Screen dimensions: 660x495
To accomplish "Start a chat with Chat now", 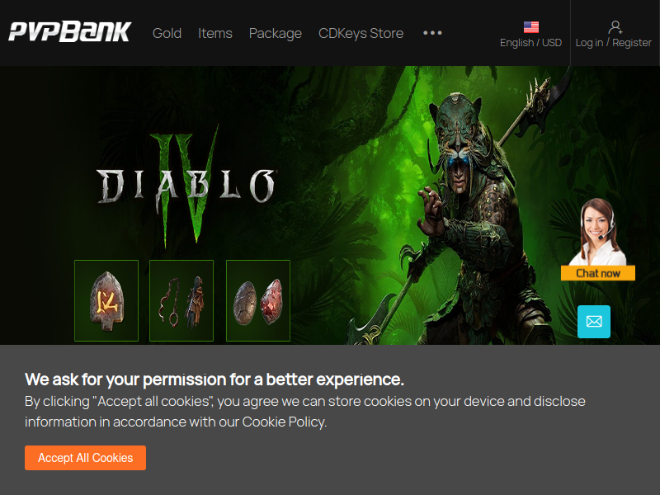I will point(597,273).
